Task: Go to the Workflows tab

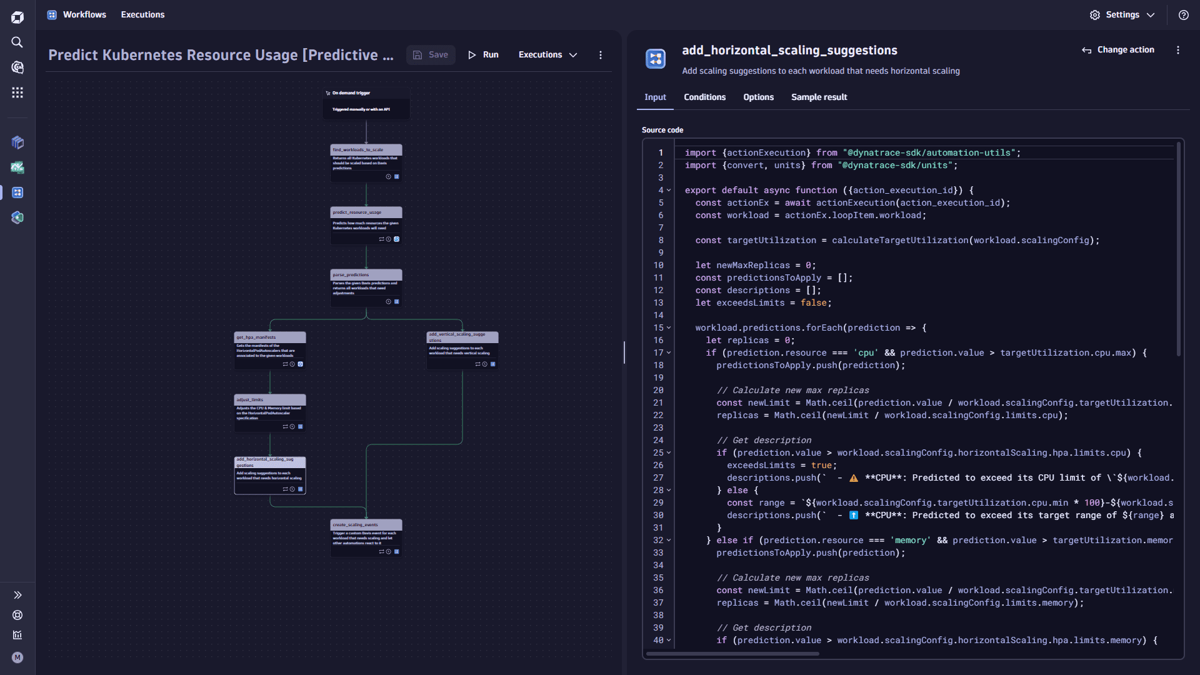Action: pyautogui.click(x=84, y=14)
